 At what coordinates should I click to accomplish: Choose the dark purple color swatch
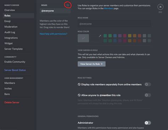(120, 41)
